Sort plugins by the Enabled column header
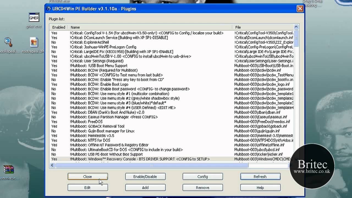The width and height of the screenshot is (352, 198). [x=59, y=27]
